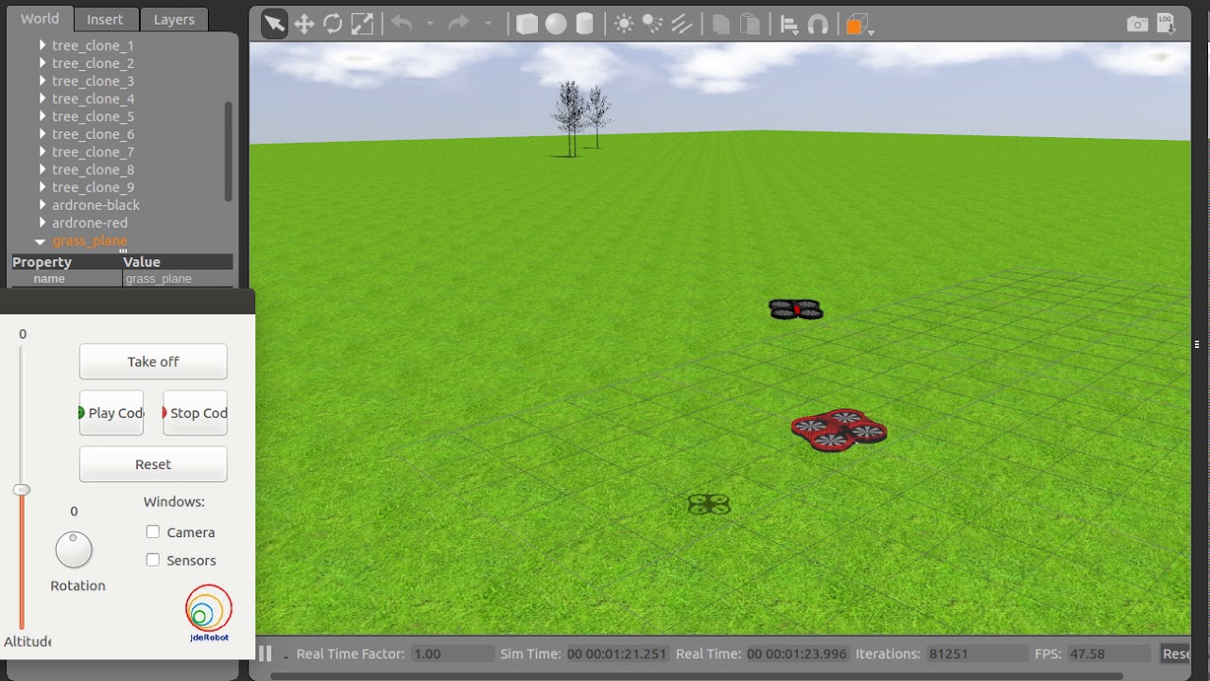Enable the Camera window checkbox
This screenshot has width=1210, height=681.
153,532
